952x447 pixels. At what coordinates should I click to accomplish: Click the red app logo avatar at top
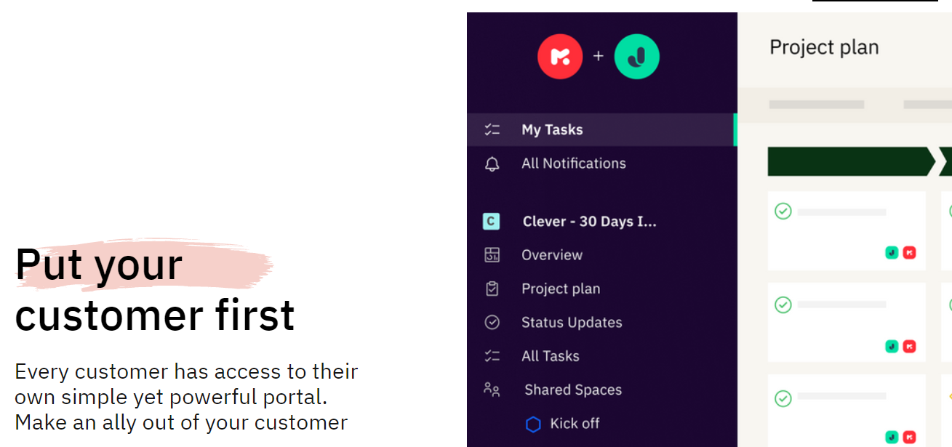[x=560, y=55]
